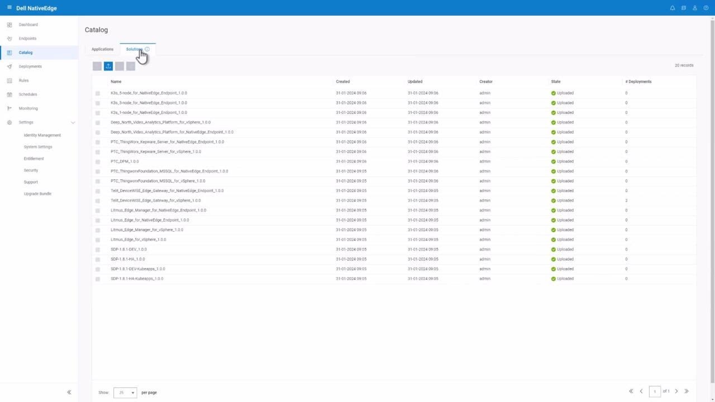This screenshot has height=402, width=715.
Task: Click the Dashboard sidebar icon
Action: tap(9, 25)
